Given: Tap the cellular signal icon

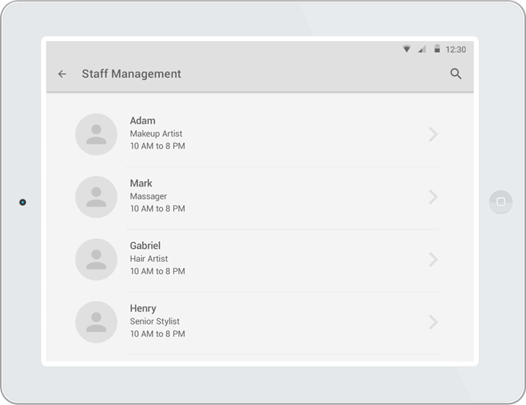Looking at the screenshot, I should (x=422, y=49).
